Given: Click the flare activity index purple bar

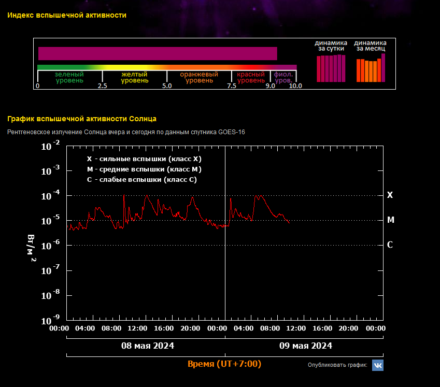Looking at the screenshot, I should tap(158, 53).
